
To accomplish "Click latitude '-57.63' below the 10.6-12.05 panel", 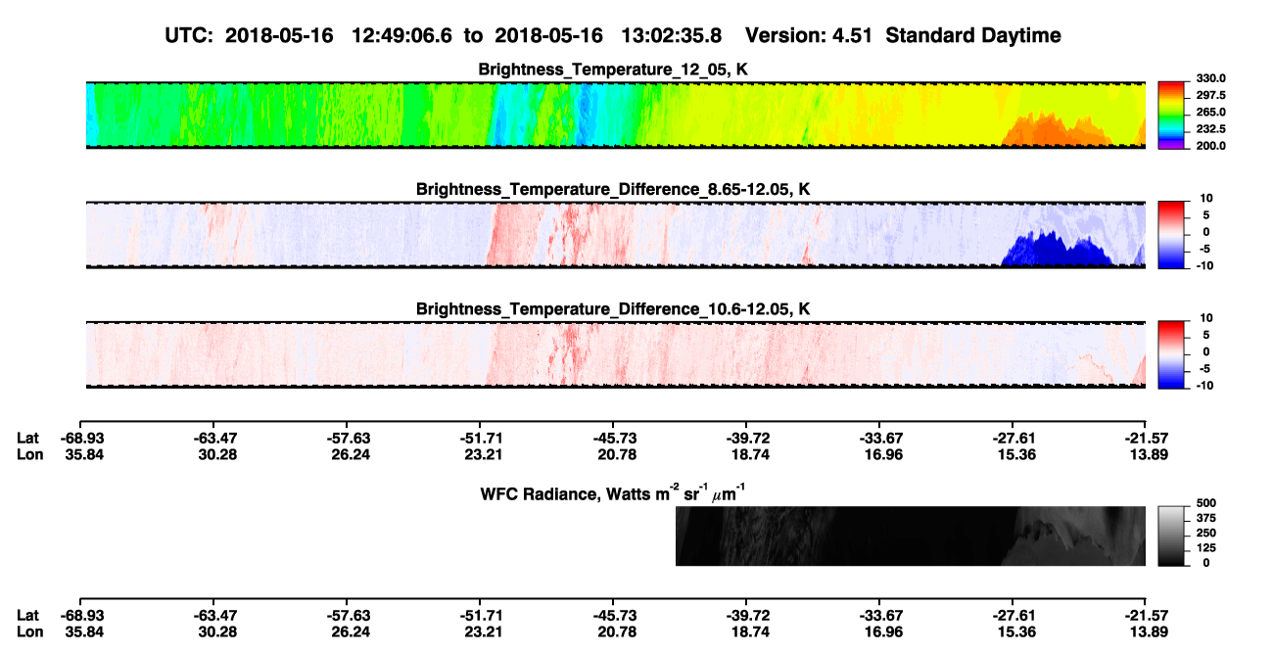I will pyautogui.click(x=347, y=438).
